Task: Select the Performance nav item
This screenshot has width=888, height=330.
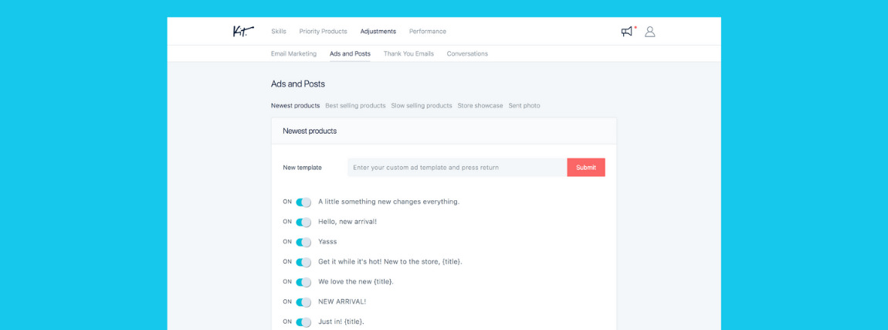Action: (427, 32)
